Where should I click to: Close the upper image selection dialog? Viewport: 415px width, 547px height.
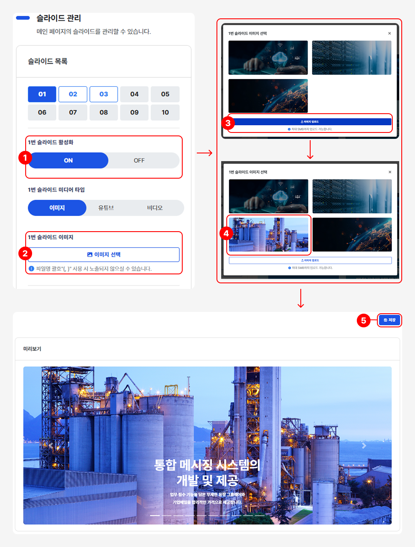click(389, 33)
